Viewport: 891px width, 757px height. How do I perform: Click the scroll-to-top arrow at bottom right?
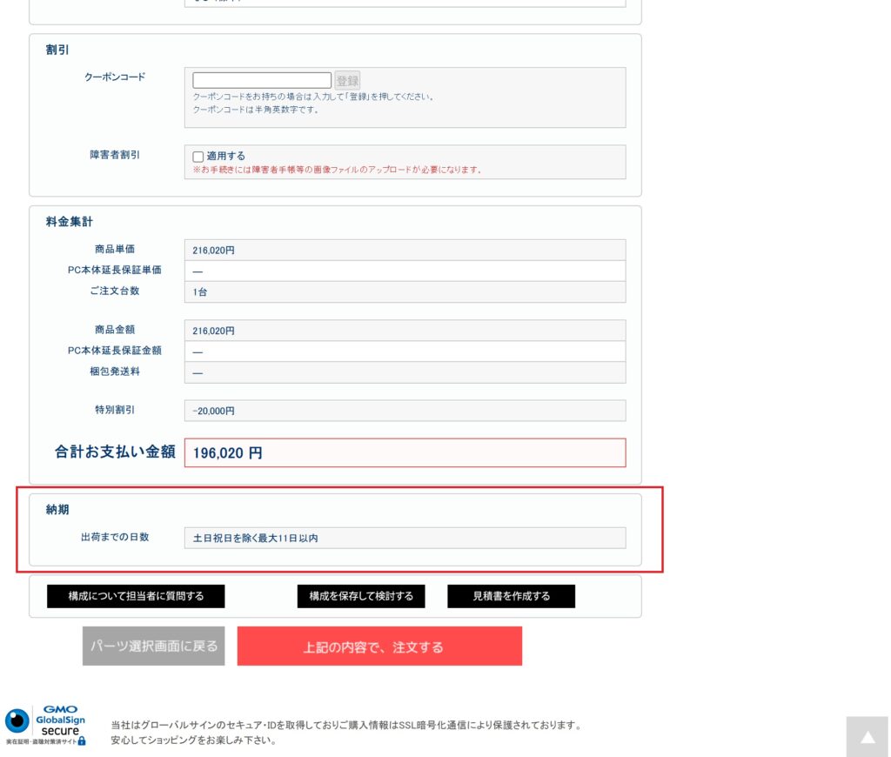pyautogui.click(x=867, y=736)
